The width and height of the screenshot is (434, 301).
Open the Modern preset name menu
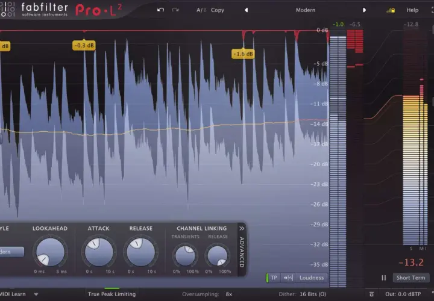click(306, 10)
